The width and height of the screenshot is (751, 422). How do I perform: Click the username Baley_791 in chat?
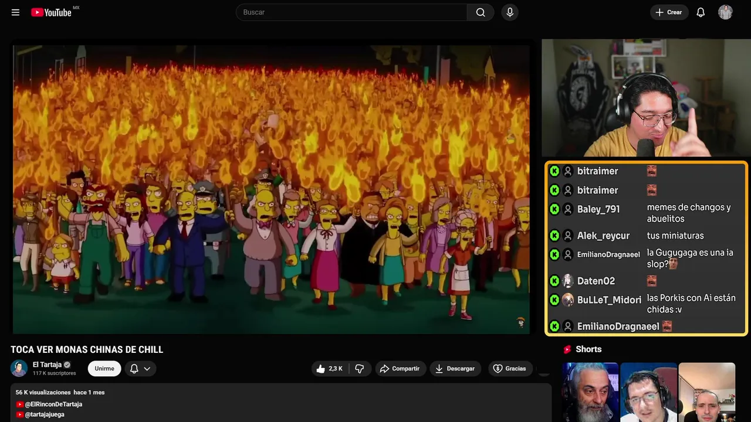point(598,209)
